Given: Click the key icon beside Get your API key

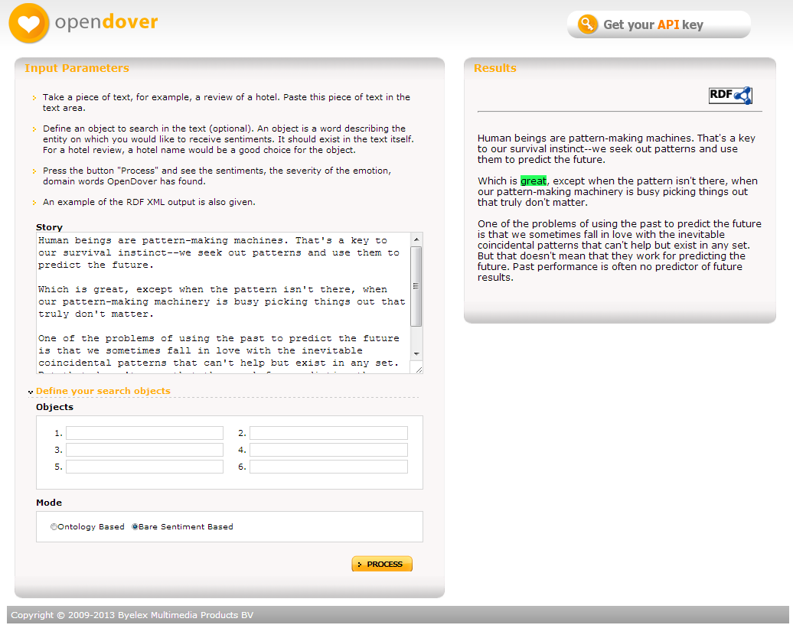Looking at the screenshot, I should (587, 24).
